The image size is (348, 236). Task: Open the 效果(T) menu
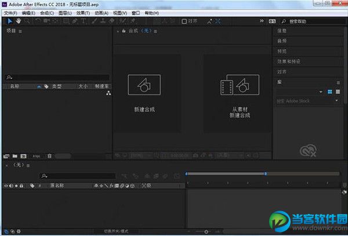tap(83, 13)
